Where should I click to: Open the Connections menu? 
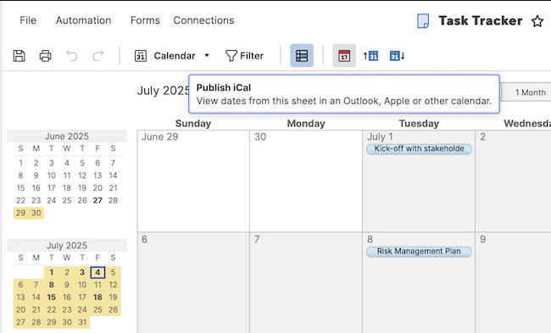coord(203,20)
